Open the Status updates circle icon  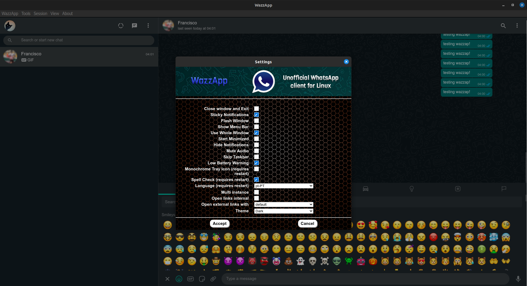pos(121,25)
